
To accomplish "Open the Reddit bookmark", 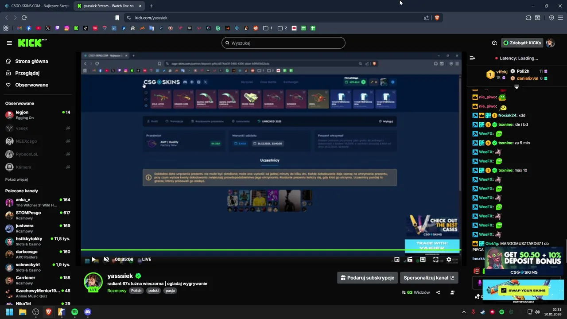I will [x=256, y=28].
